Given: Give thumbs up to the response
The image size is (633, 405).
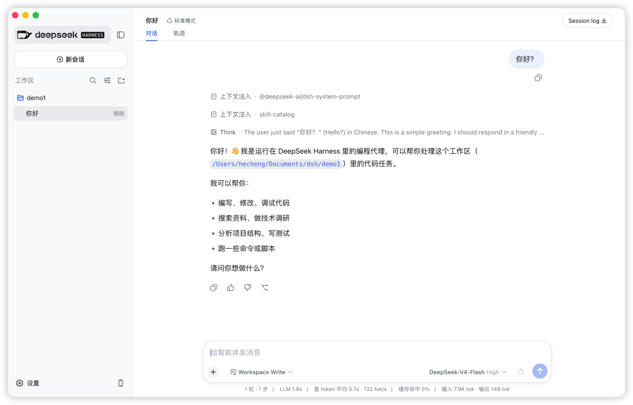Looking at the screenshot, I should 230,288.
